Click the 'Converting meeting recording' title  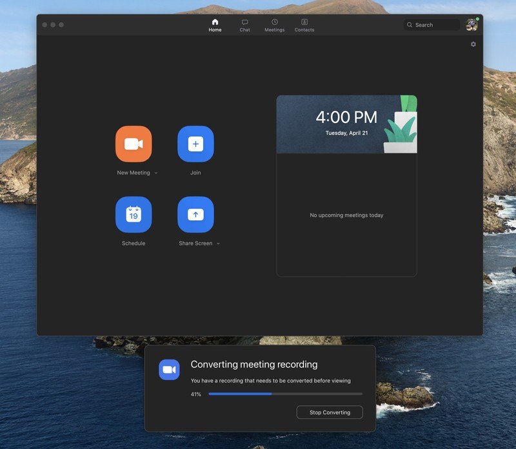coord(254,365)
